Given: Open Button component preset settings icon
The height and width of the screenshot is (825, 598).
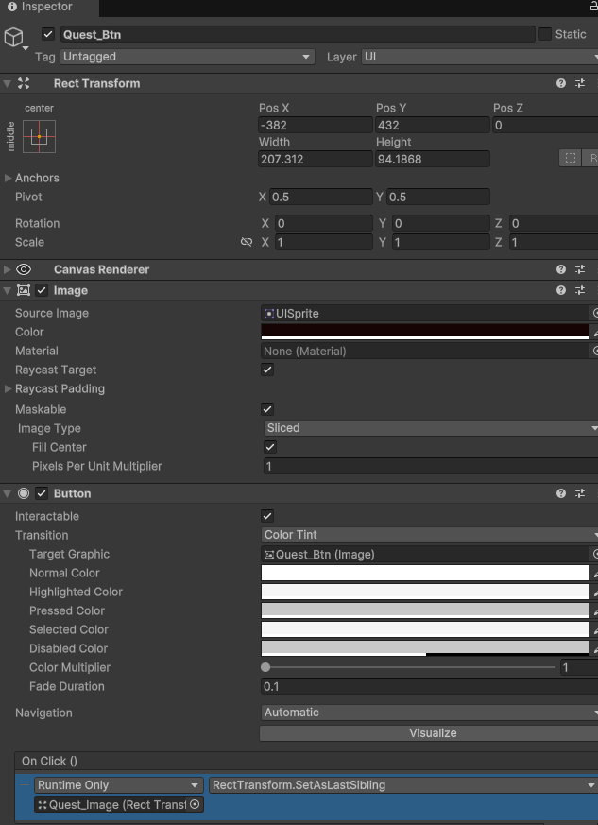Looking at the screenshot, I should tap(580, 493).
